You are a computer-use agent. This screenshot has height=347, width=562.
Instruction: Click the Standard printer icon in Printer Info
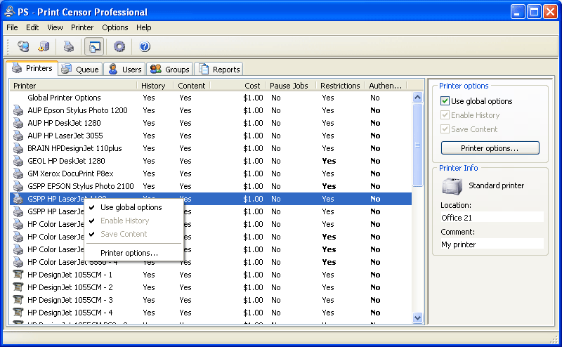[x=452, y=186]
